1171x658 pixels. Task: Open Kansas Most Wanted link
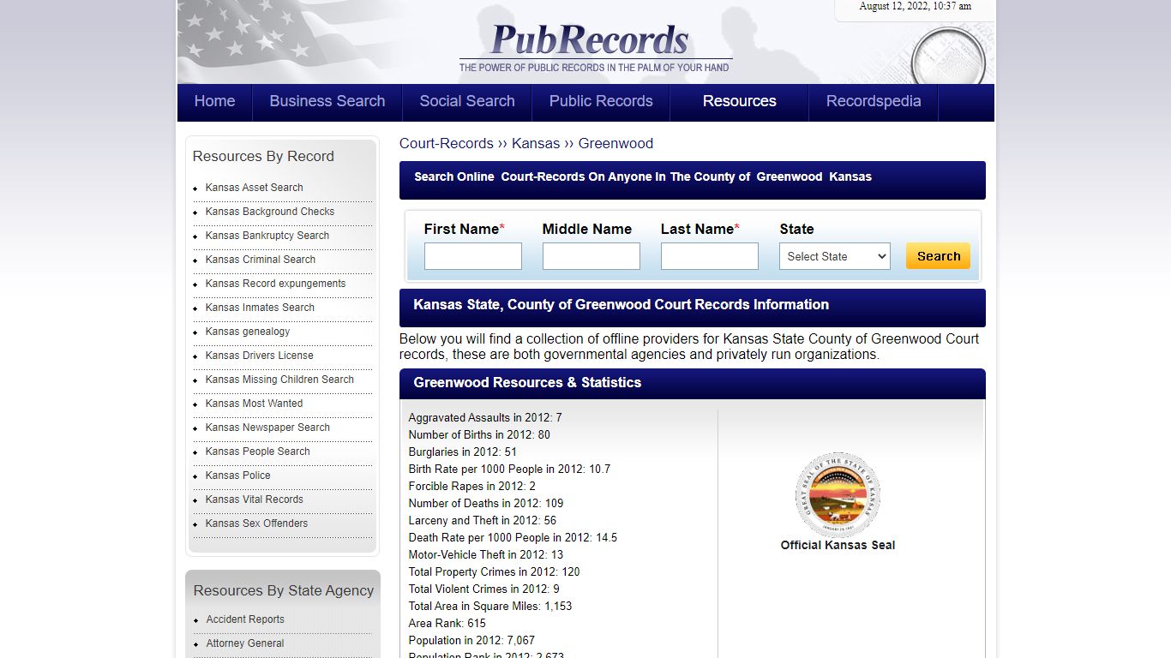tap(254, 404)
